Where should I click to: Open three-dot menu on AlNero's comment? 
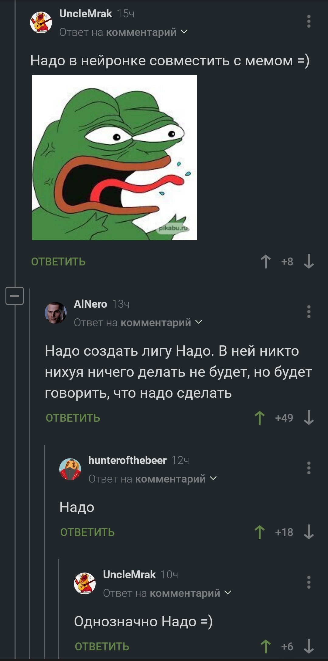pyautogui.click(x=309, y=312)
